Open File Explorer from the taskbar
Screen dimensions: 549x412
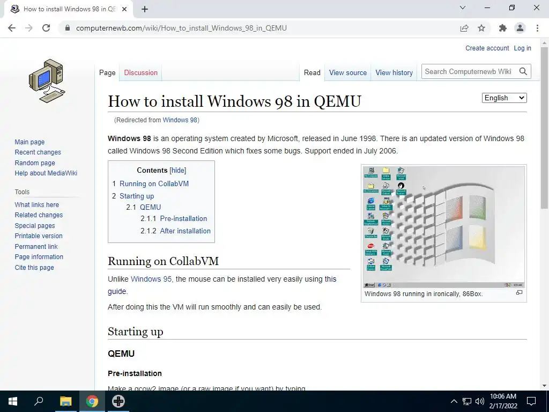point(65,401)
